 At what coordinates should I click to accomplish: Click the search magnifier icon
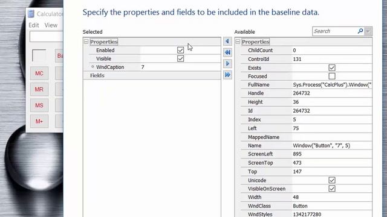pyautogui.click(x=360, y=31)
